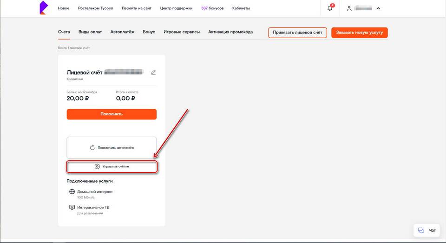Open the Виды оплат tab
Viewport: 446px width, 243px height.
[90, 32]
